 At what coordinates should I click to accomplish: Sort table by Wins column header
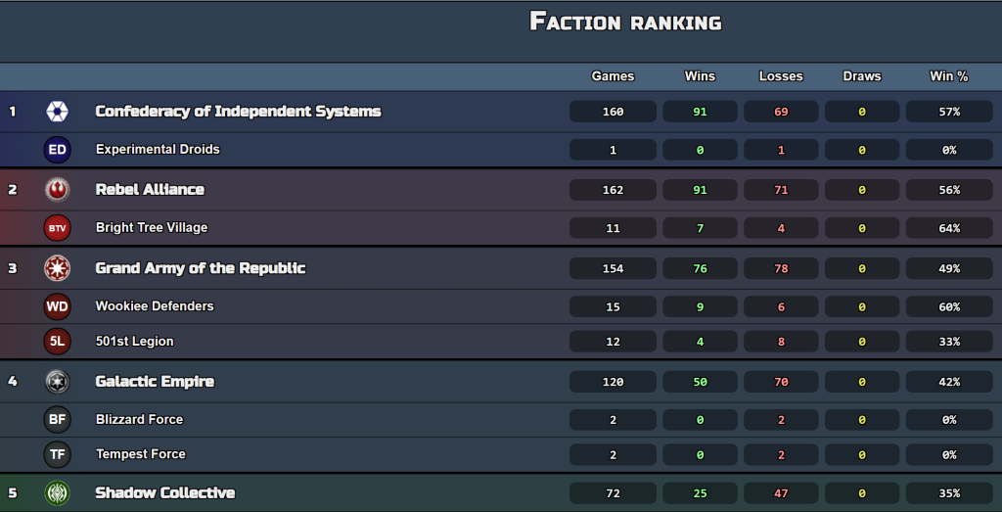700,76
